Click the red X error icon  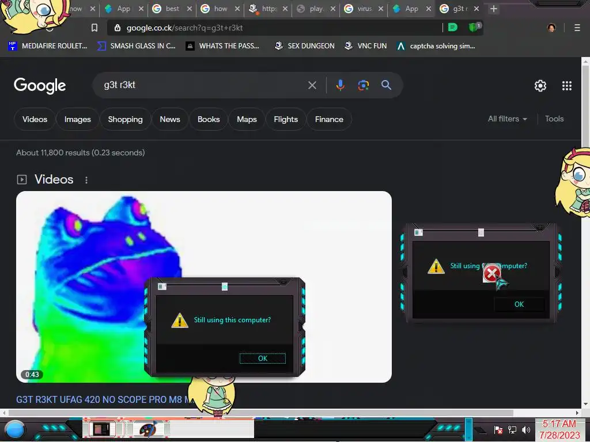point(492,273)
